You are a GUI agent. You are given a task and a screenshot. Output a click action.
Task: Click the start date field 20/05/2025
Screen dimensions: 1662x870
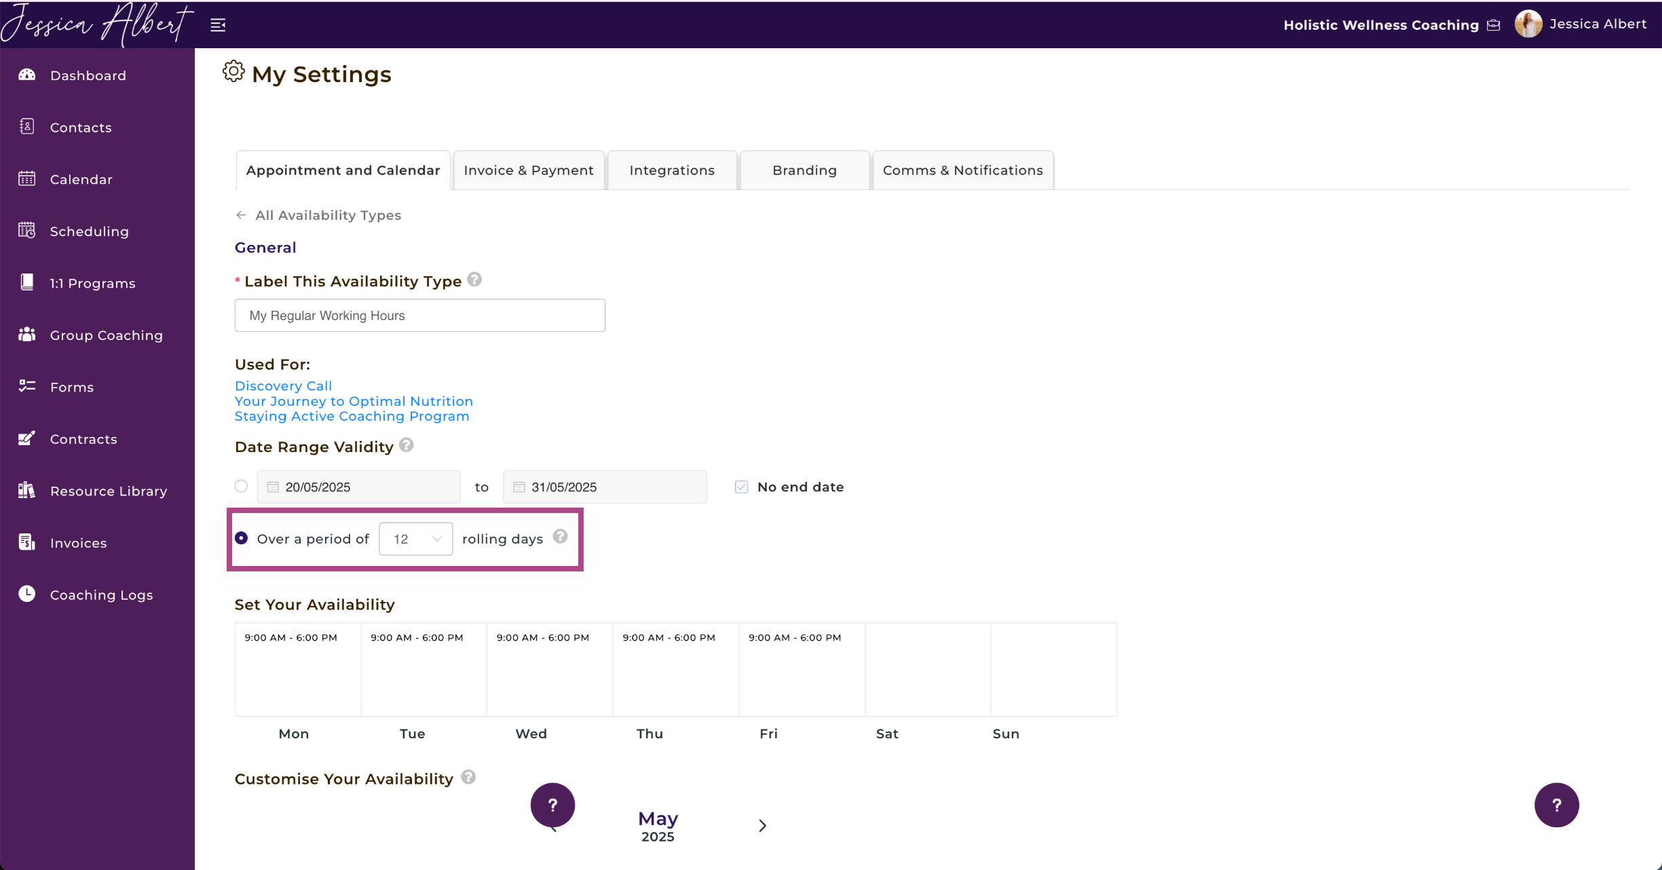pos(359,487)
